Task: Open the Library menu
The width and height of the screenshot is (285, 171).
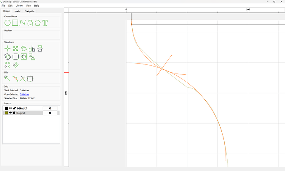Action: point(19,6)
